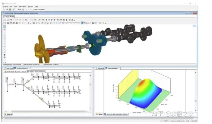Click scroll-down arrow in torsional diagram pane
212x124 pixels.
coord(90,108)
